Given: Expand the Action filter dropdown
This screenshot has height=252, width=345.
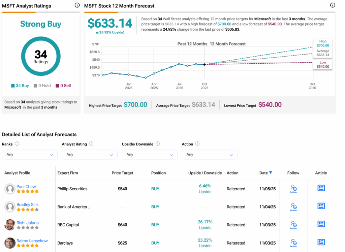Looking at the screenshot, I should coord(210,155).
